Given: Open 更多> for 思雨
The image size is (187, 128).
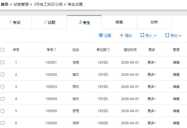Looking at the screenshot, I should click(152, 111).
